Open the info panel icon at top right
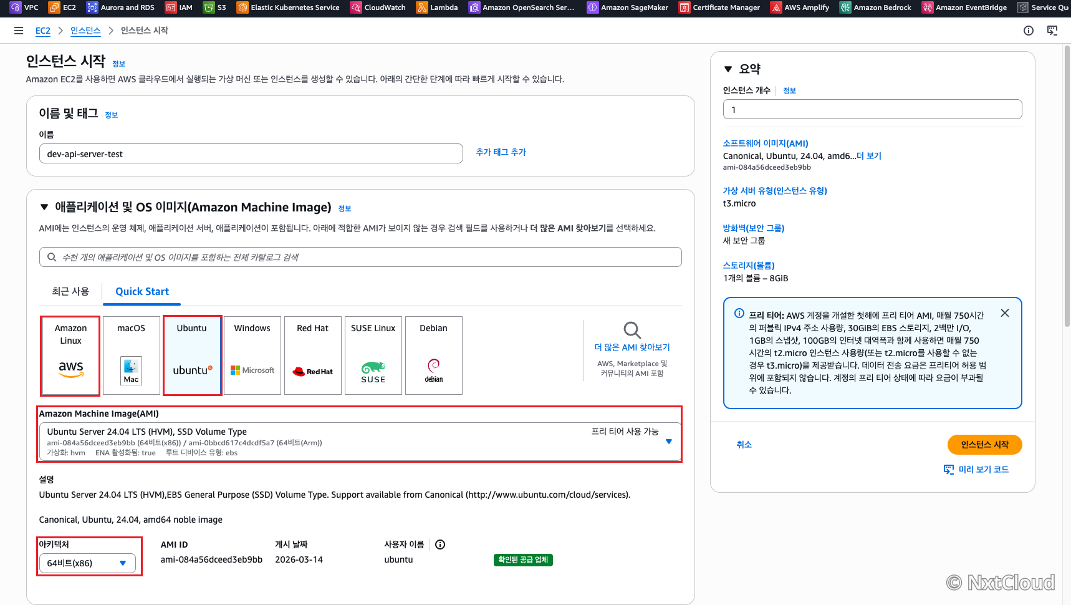 [x=1029, y=31]
